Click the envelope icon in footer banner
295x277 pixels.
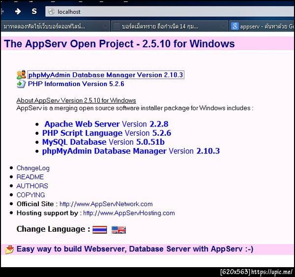click(9, 249)
